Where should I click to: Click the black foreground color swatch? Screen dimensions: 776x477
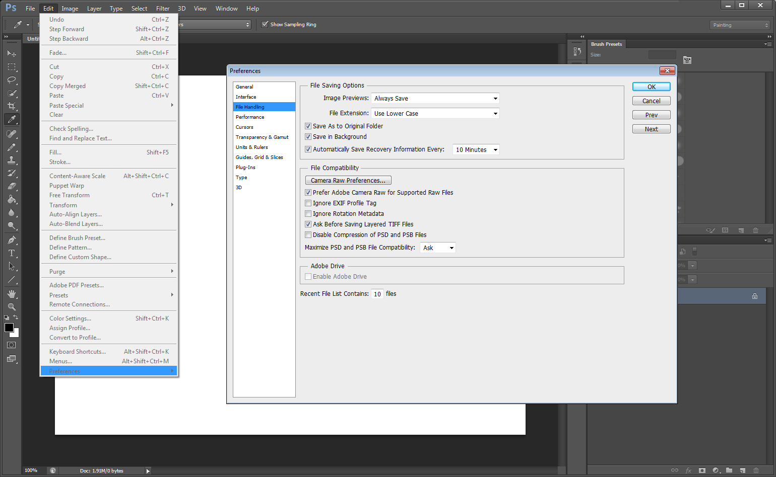coord(9,328)
